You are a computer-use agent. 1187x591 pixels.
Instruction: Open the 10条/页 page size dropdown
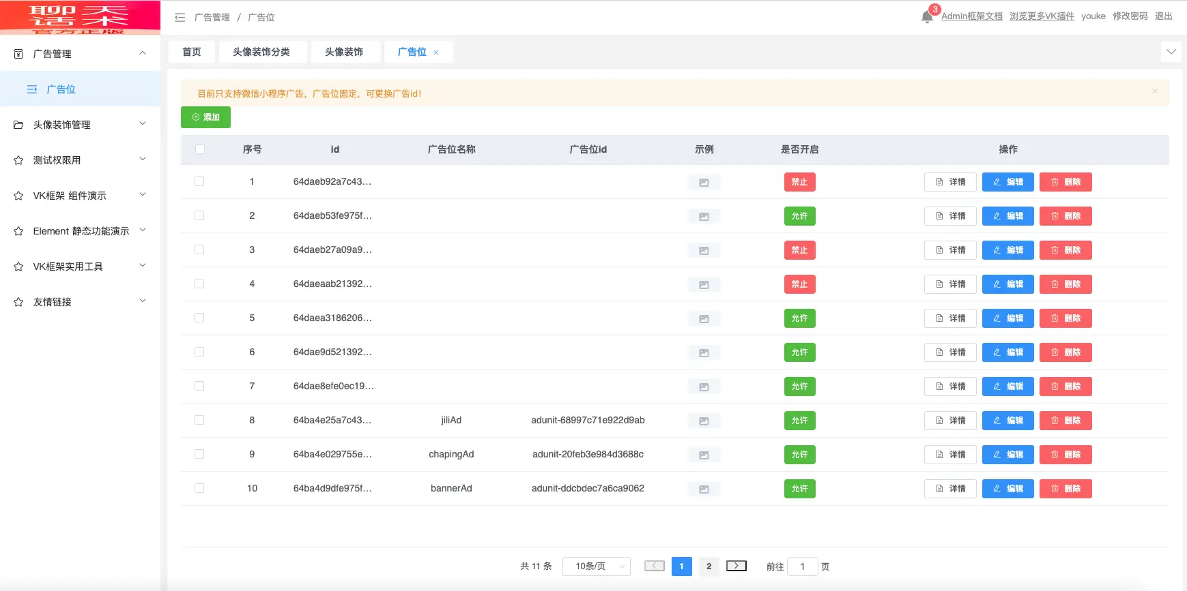pos(596,566)
